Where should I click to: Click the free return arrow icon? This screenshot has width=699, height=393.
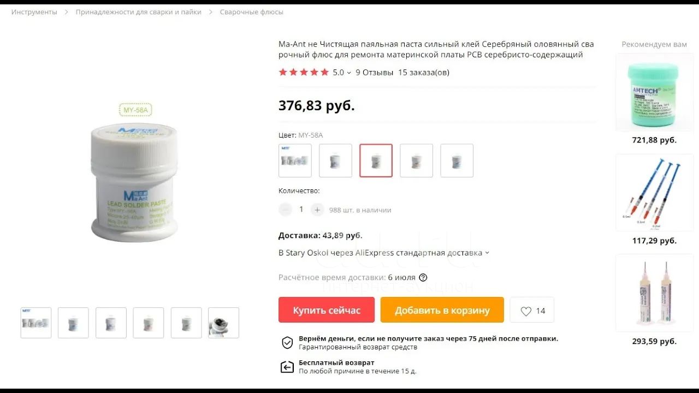287,367
